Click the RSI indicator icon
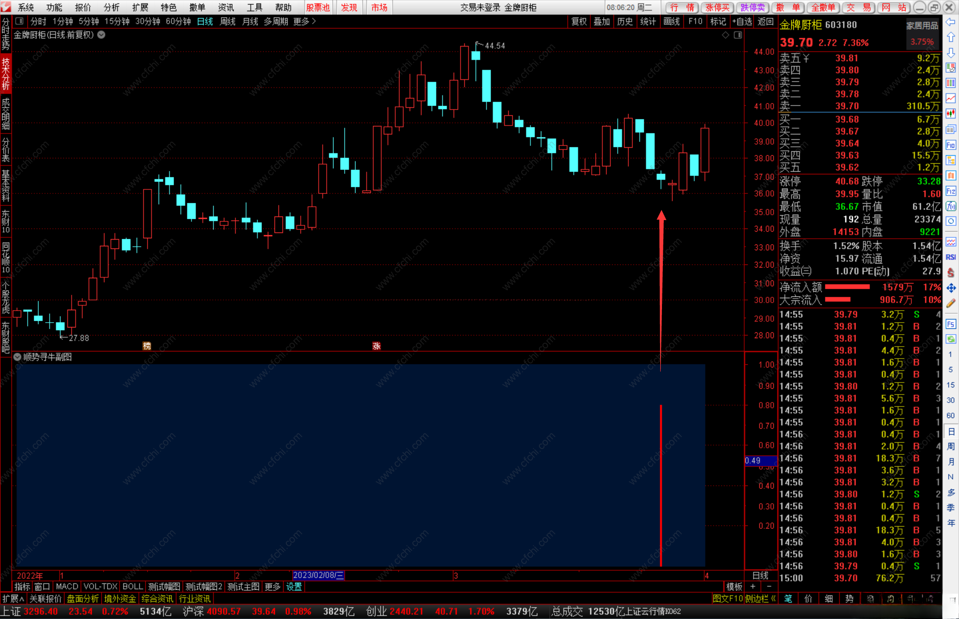This screenshot has width=959, height=619. click(x=951, y=257)
